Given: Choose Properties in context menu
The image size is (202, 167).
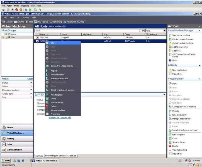Looking at the screenshot, I should tap(63, 114).
